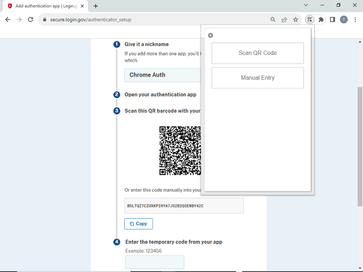The image size is (363, 272).
Task: Toggle the browser side panel
Action: (332, 20)
